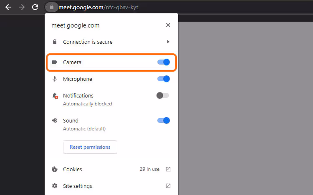Expand the Connection is secure arrow

[x=168, y=42]
